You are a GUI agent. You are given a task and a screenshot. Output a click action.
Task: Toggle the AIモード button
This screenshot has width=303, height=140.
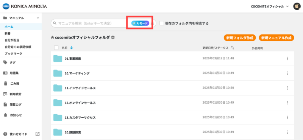[x=140, y=23]
